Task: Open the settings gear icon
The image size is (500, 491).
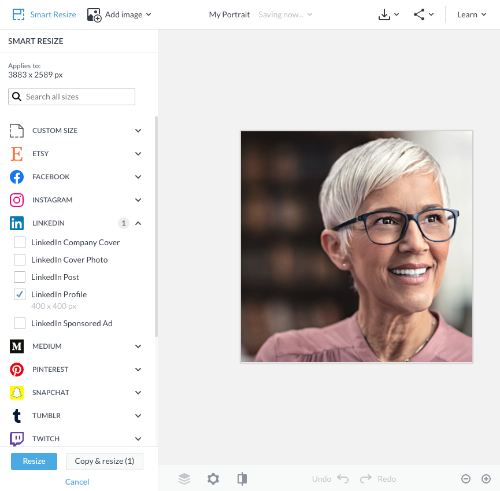Action: [x=213, y=479]
